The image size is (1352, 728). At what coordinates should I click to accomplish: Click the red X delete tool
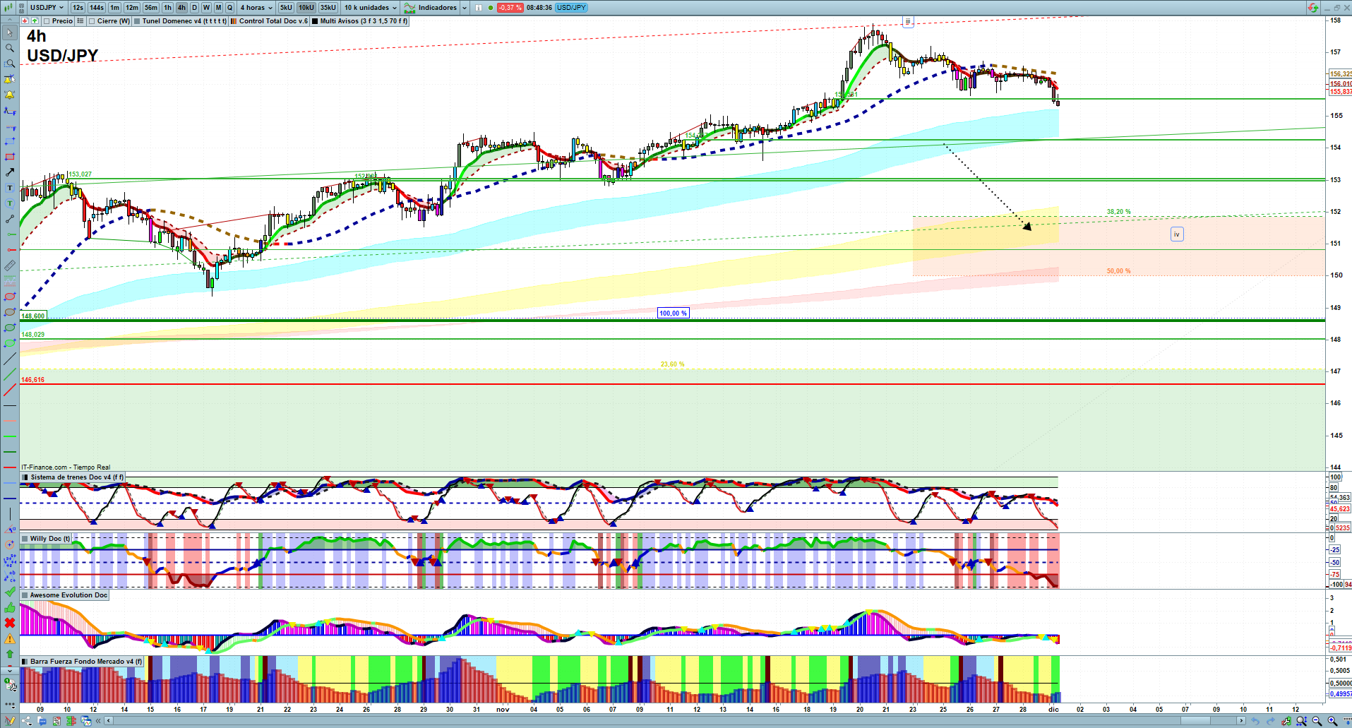10,623
